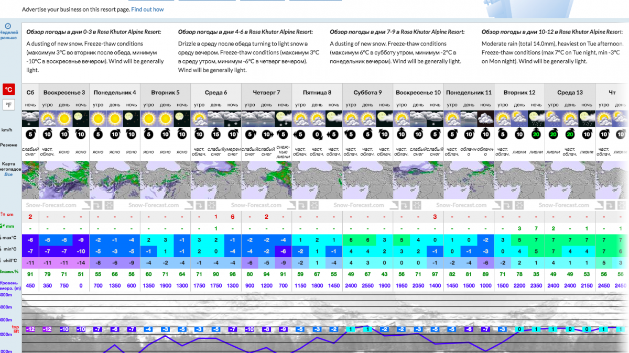
Task: Select green wind 20 icon Вторник 12 ночь
Action: coord(536,135)
